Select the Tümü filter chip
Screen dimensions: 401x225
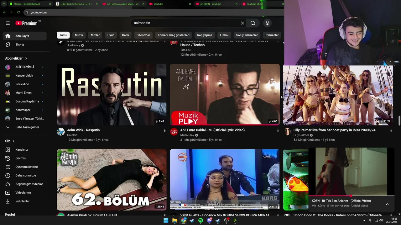point(63,35)
